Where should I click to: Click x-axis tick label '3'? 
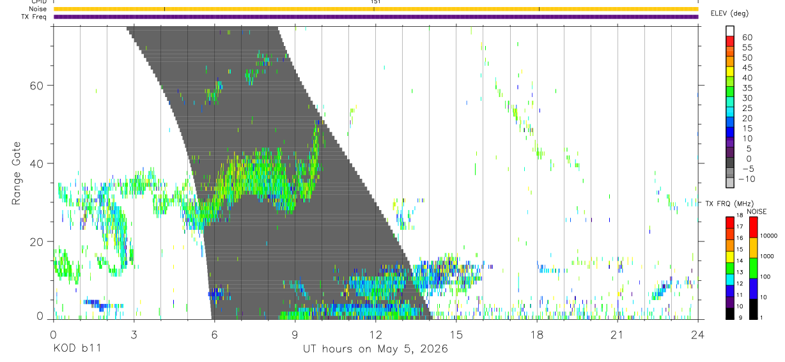pos(134,334)
